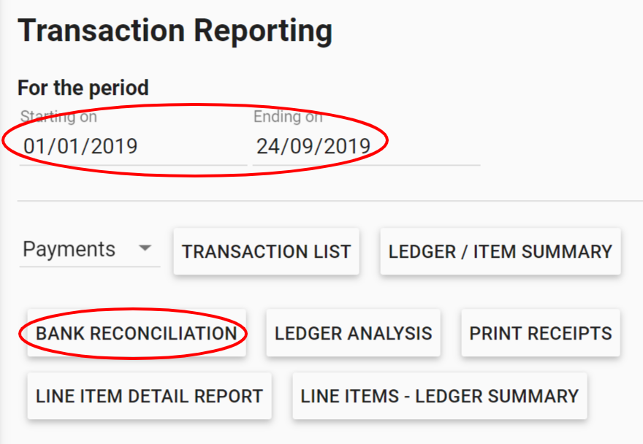Launch the Ledger Analysis report
This screenshot has width=643, height=444.
click(x=353, y=334)
